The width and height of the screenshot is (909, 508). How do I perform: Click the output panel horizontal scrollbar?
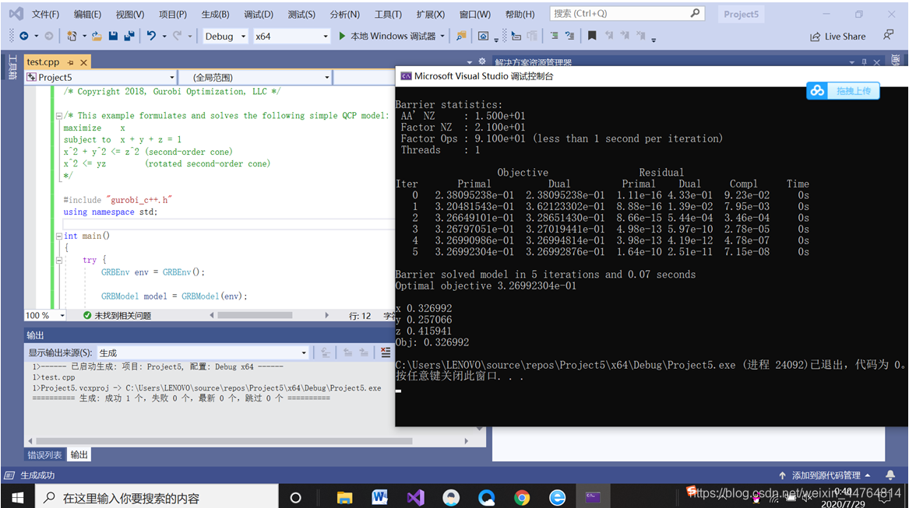(x=224, y=441)
